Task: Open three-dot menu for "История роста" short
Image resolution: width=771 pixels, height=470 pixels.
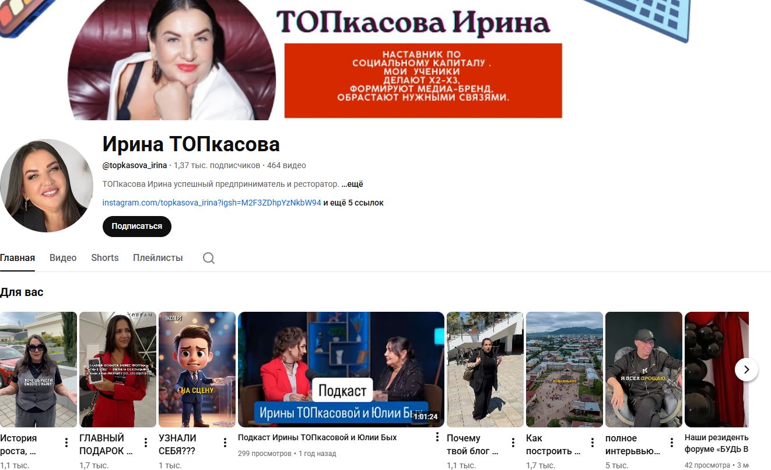Action: 66,443
